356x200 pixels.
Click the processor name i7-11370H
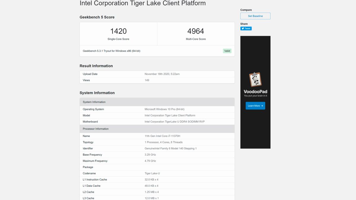(x=162, y=136)
